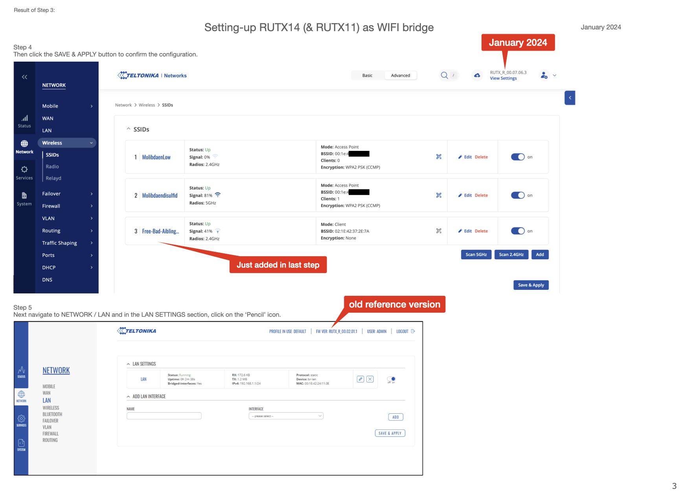Open the INTERFACE please select dropdown
This screenshot has width=684, height=495.
[x=286, y=416]
